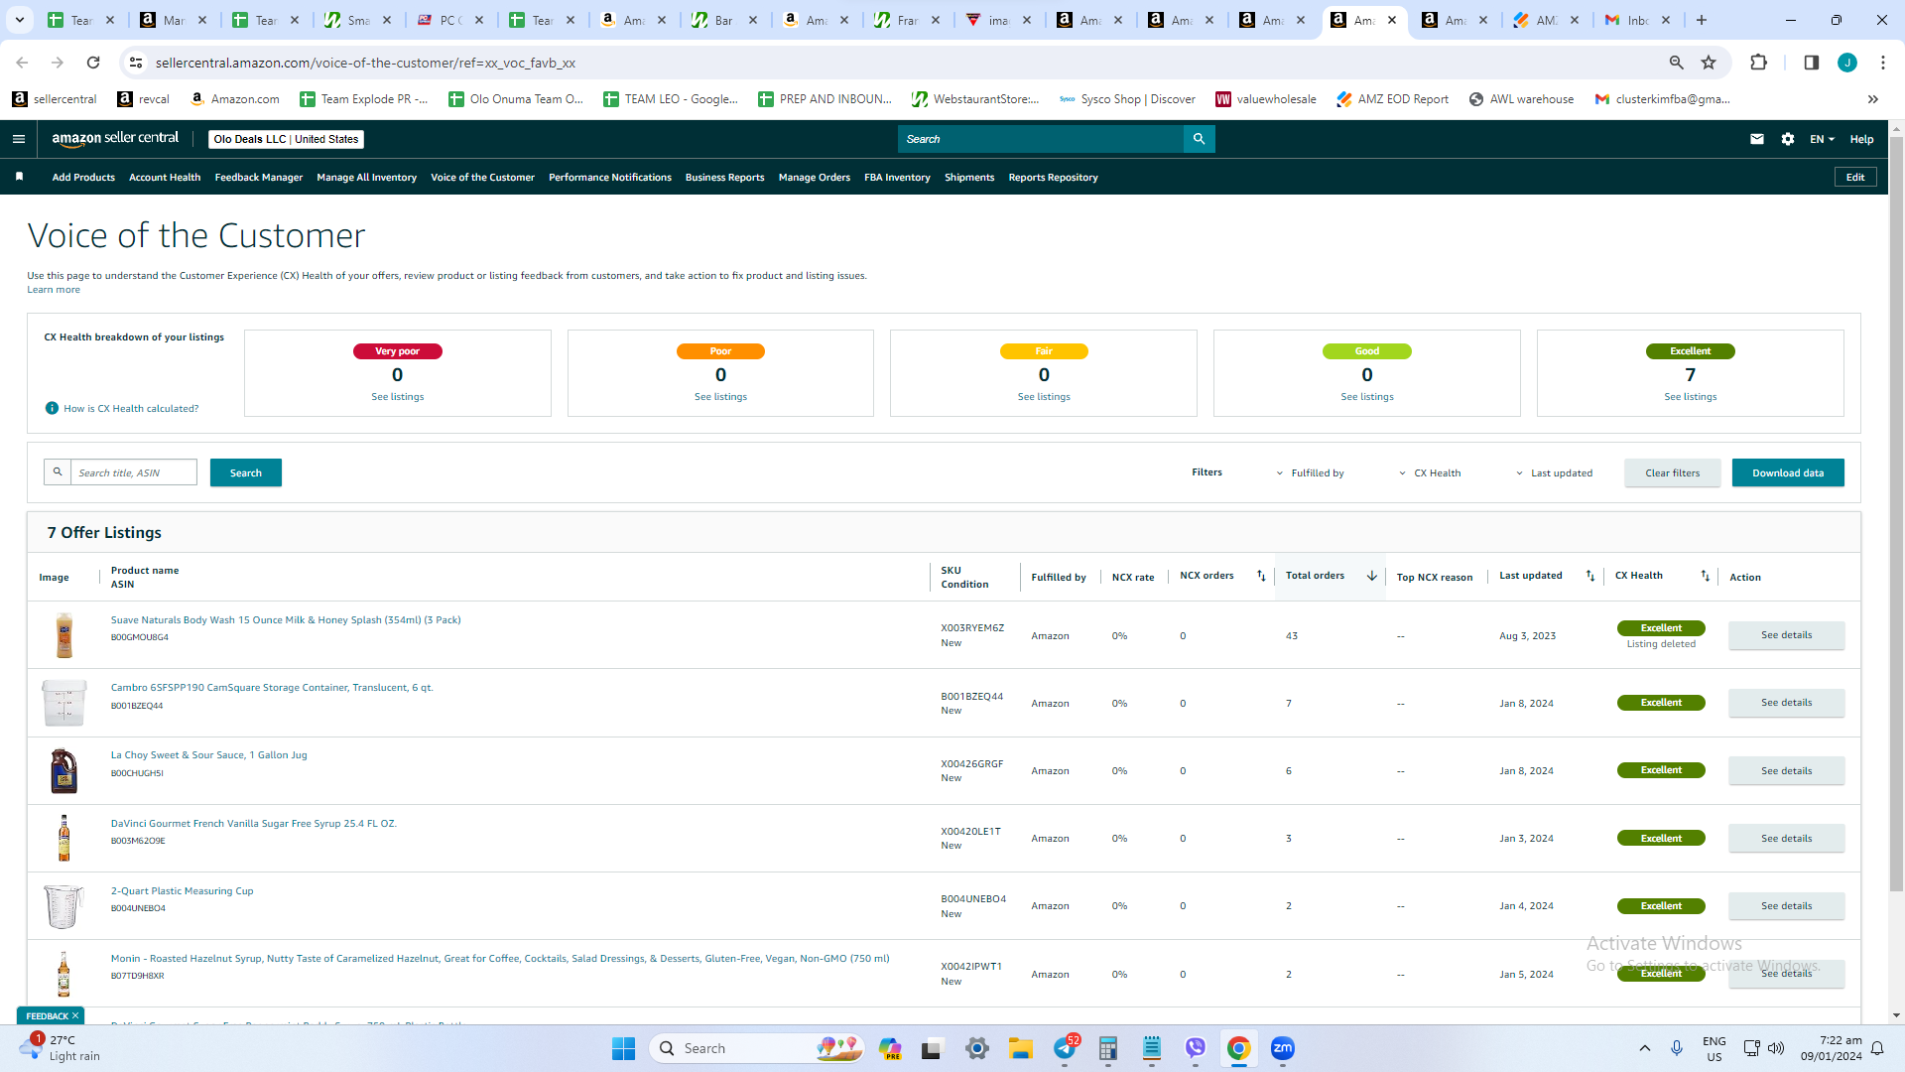Open the Chrome profile avatar J

pos(1847,63)
